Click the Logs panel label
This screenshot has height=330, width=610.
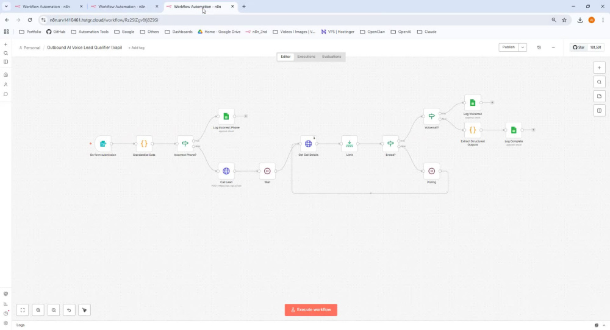21,325
